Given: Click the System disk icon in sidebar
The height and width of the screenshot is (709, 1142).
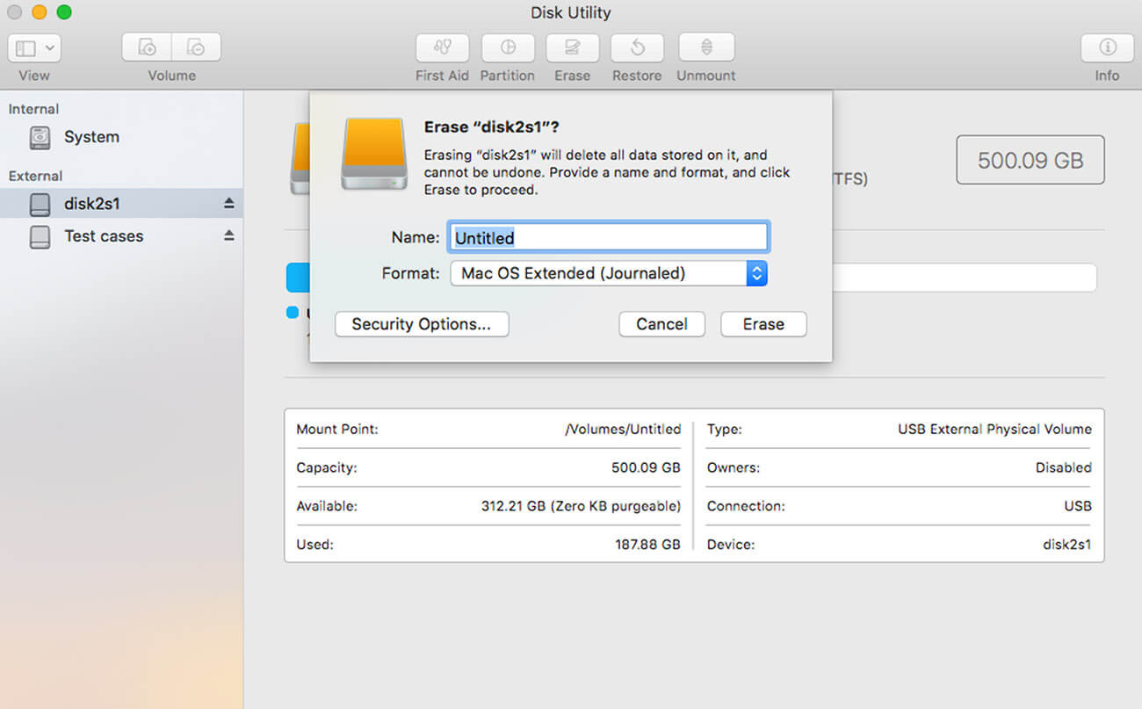Looking at the screenshot, I should [40, 137].
